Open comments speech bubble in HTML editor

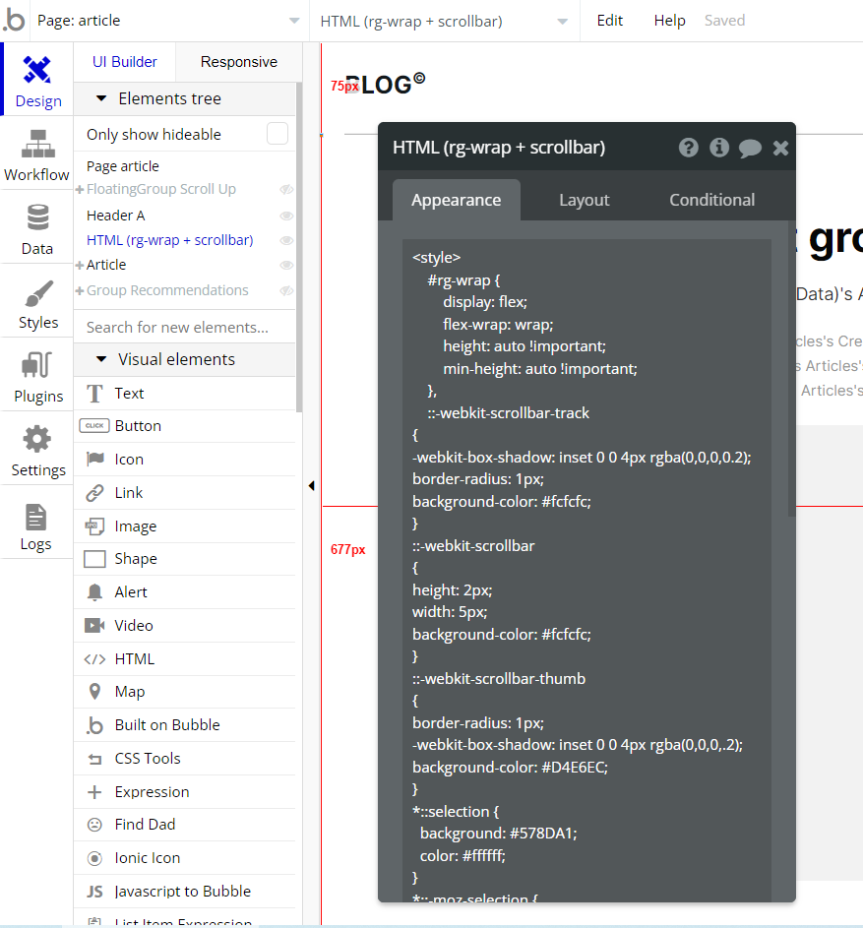pyautogui.click(x=750, y=148)
